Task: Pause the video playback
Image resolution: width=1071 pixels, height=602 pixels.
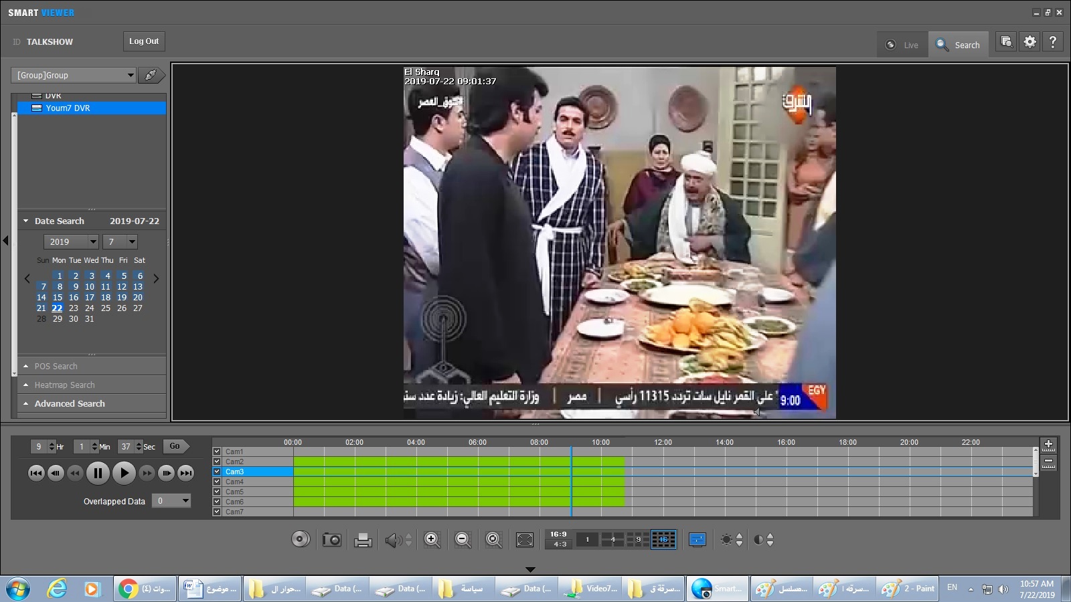Action: pyautogui.click(x=98, y=473)
